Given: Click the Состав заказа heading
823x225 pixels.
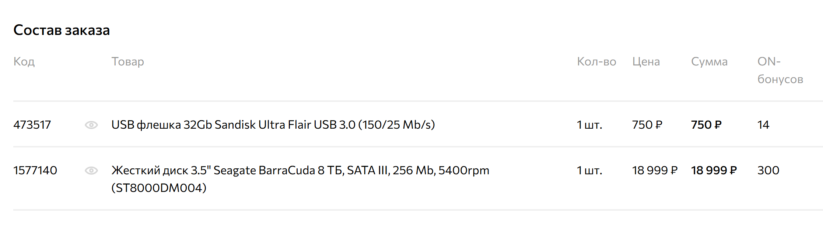Looking at the screenshot, I should click(62, 30).
